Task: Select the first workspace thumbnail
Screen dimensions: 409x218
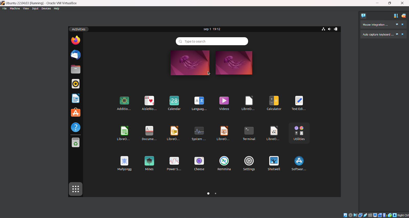Action: coord(190,63)
